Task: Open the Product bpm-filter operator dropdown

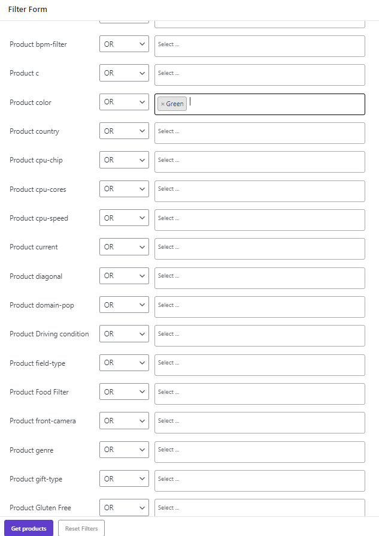Action: pos(123,44)
